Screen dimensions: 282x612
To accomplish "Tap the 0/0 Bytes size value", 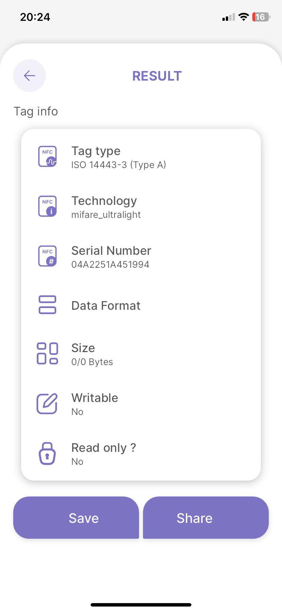I will pyautogui.click(x=92, y=362).
